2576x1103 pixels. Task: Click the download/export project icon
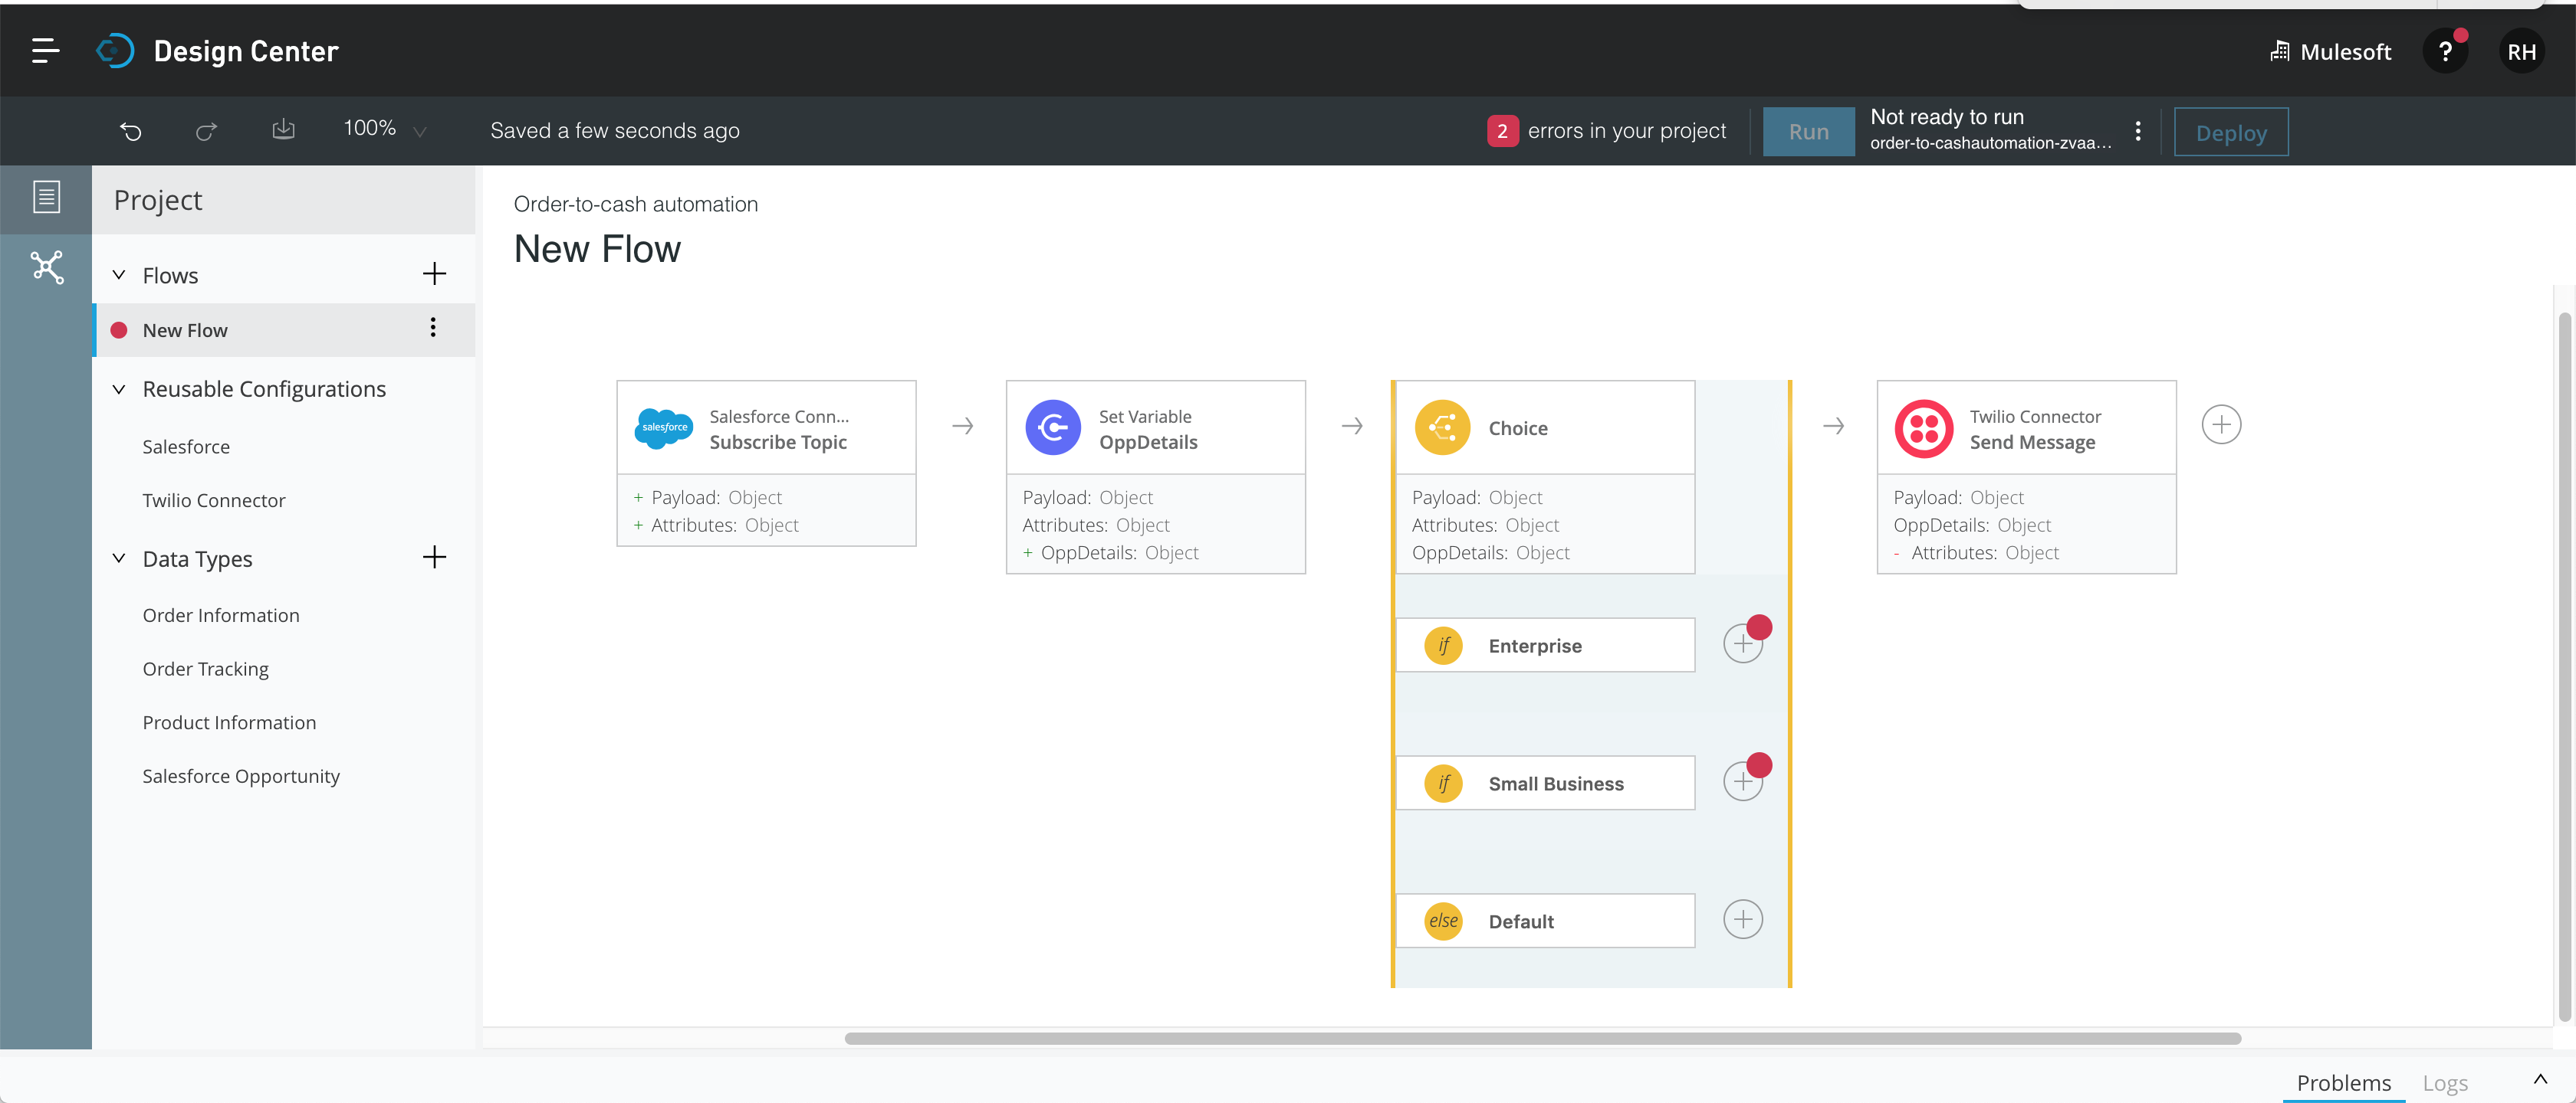click(283, 129)
